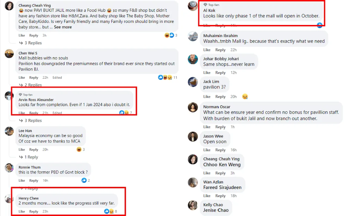Click reaction icons on Cheang Cheah Ying's food hub comment
This screenshot has height=216, width=347.
click(169, 35)
